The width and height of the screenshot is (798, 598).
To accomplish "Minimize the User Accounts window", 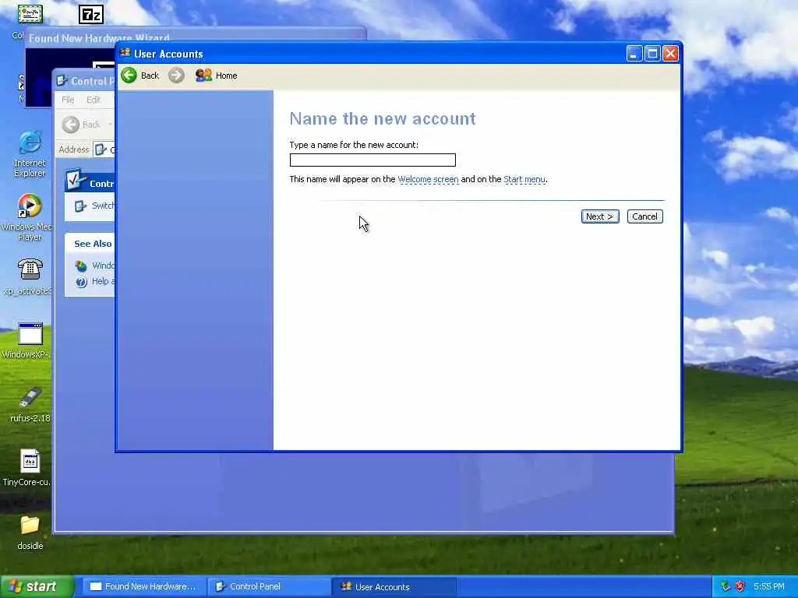I will pos(634,54).
